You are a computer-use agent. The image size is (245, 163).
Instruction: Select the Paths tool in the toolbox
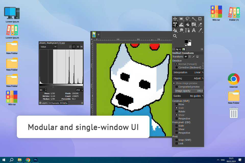[188, 30]
